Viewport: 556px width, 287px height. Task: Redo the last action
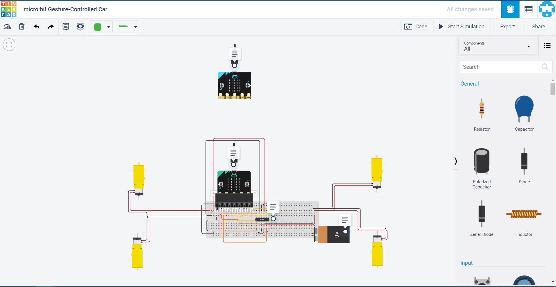pyautogui.click(x=50, y=26)
